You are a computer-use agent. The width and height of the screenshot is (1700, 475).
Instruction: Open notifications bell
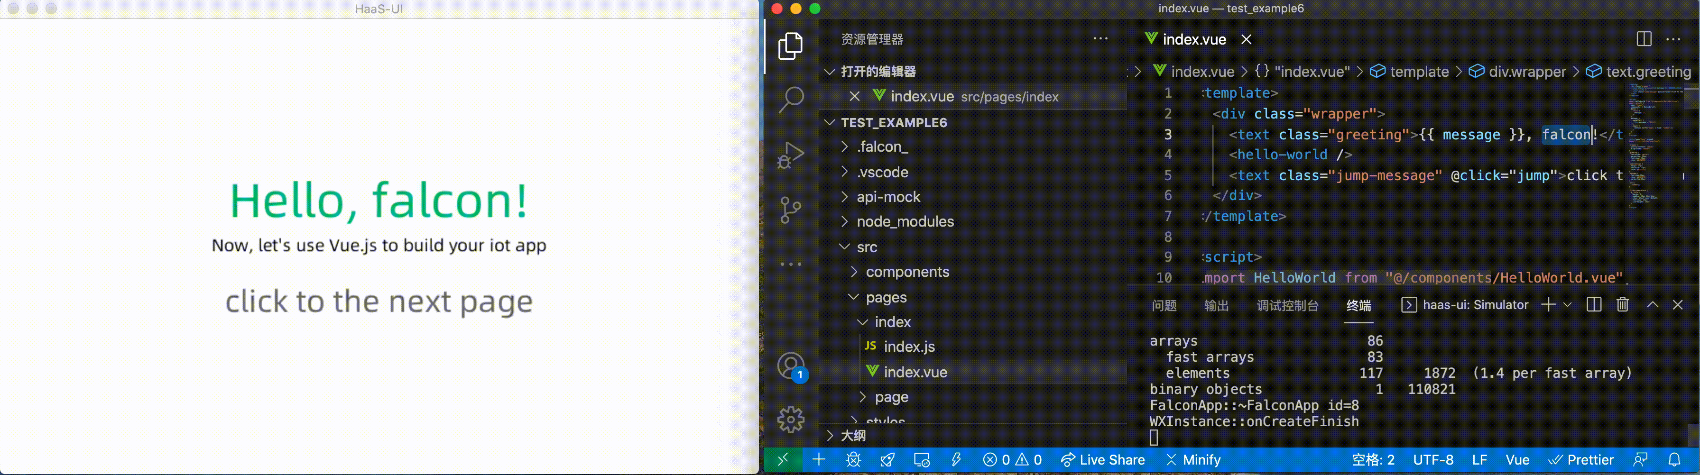1674,460
